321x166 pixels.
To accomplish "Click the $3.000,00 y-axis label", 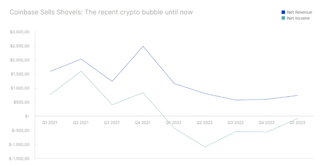I will (19, 32).
